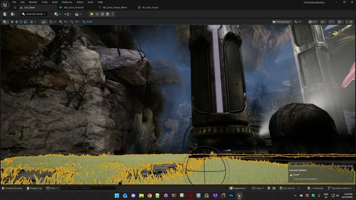Open the Platforms menu
The height and width of the screenshot is (200, 356).
[x=67, y=2]
